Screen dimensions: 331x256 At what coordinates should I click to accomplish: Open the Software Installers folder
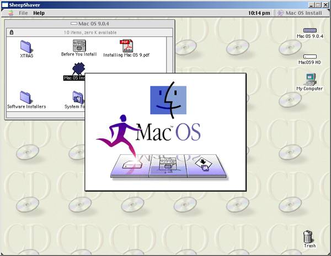click(x=26, y=97)
